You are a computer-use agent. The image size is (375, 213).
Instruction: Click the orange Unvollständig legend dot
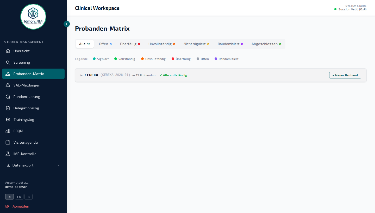(x=142, y=59)
